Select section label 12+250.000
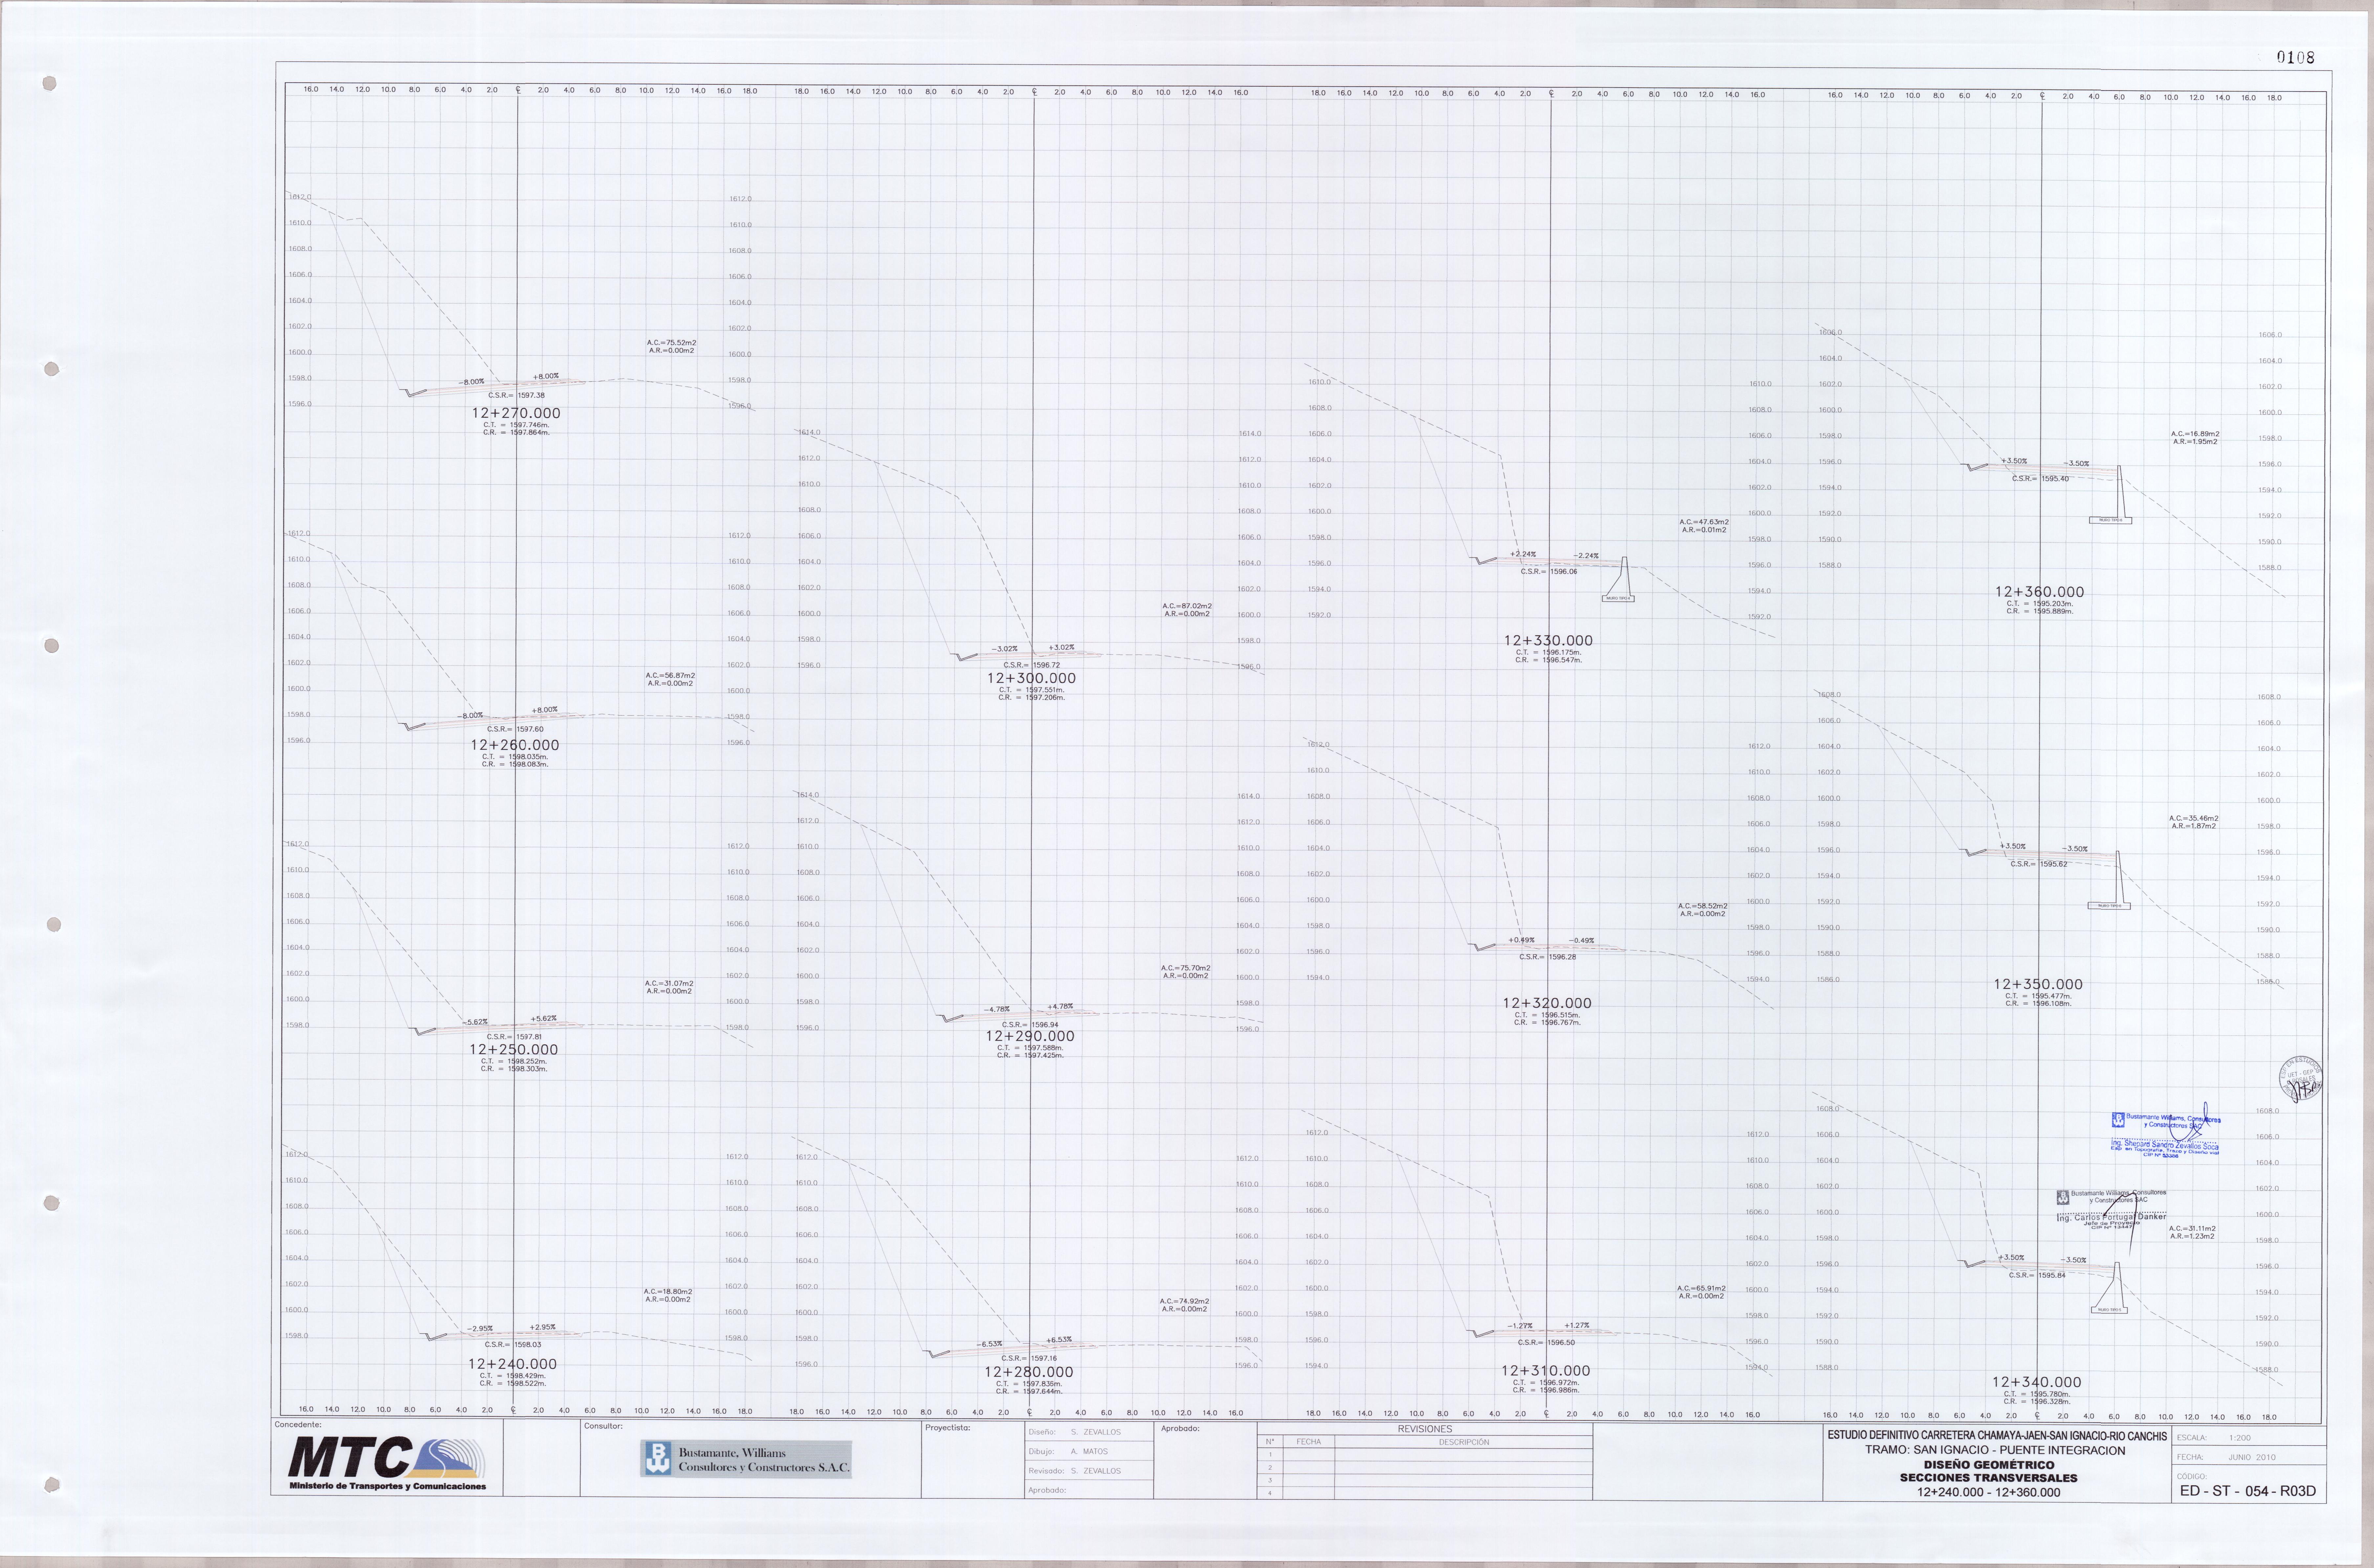The width and height of the screenshot is (2374, 1568). pos(514,1050)
